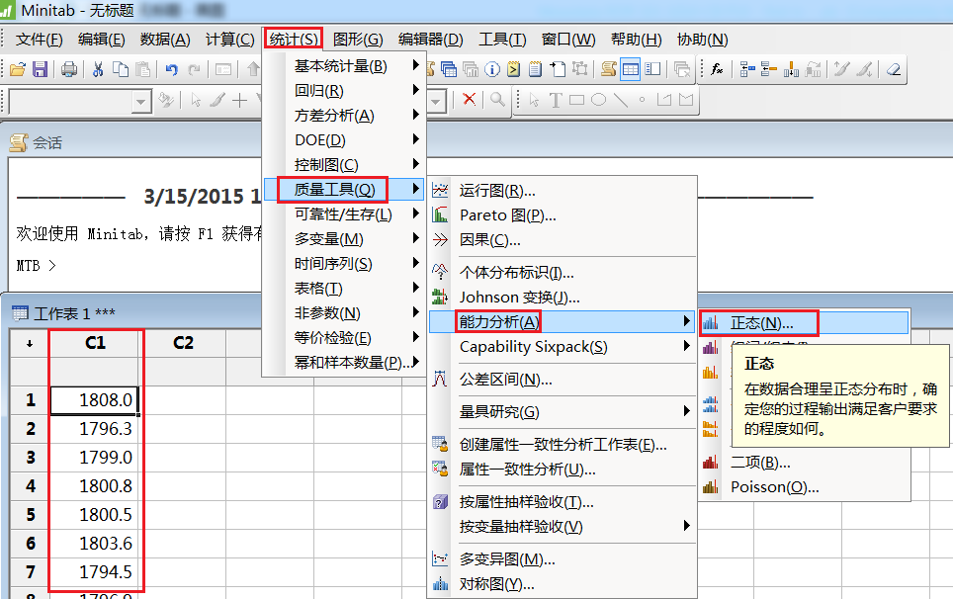The height and width of the screenshot is (599, 953).
Task: Choose Johnson 变换(J)... menu entry
Action: point(563,298)
